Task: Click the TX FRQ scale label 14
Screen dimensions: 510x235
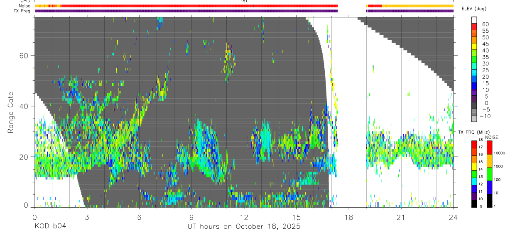Action: [x=481, y=170]
